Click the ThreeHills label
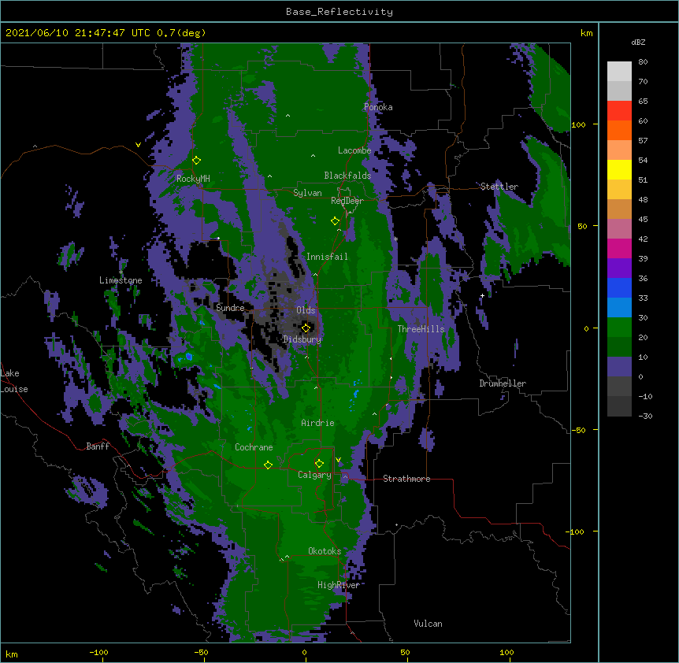Image resolution: width=679 pixels, height=663 pixels. [421, 329]
